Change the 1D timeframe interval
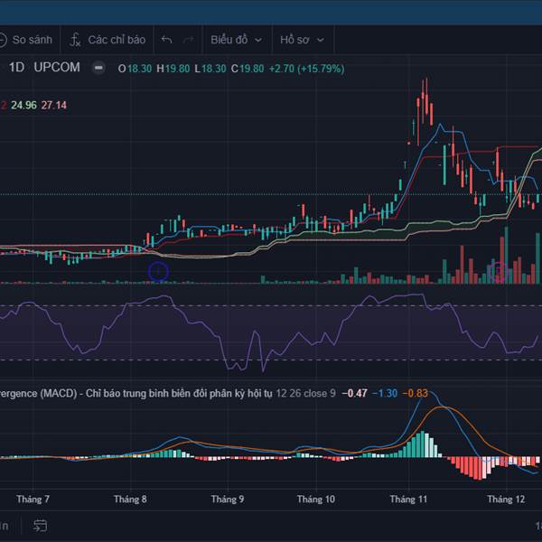Image resolution: width=542 pixels, height=542 pixels. pos(16,68)
